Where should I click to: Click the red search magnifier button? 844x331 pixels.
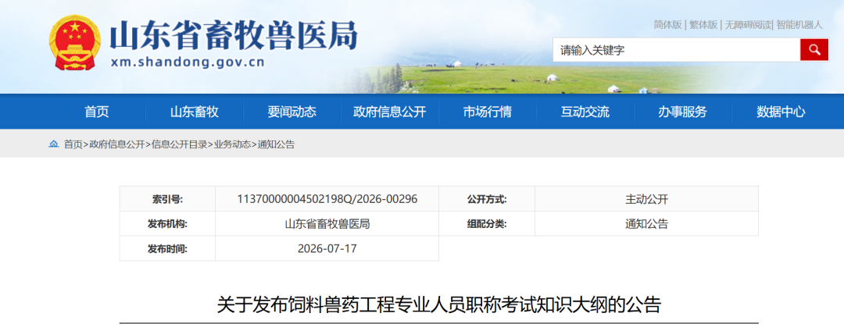pyautogui.click(x=814, y=50)
